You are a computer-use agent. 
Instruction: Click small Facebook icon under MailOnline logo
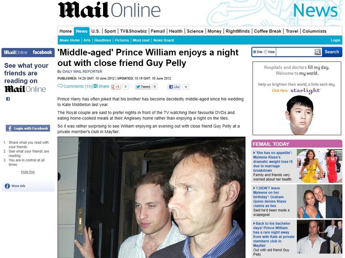(x=8, y=99)
